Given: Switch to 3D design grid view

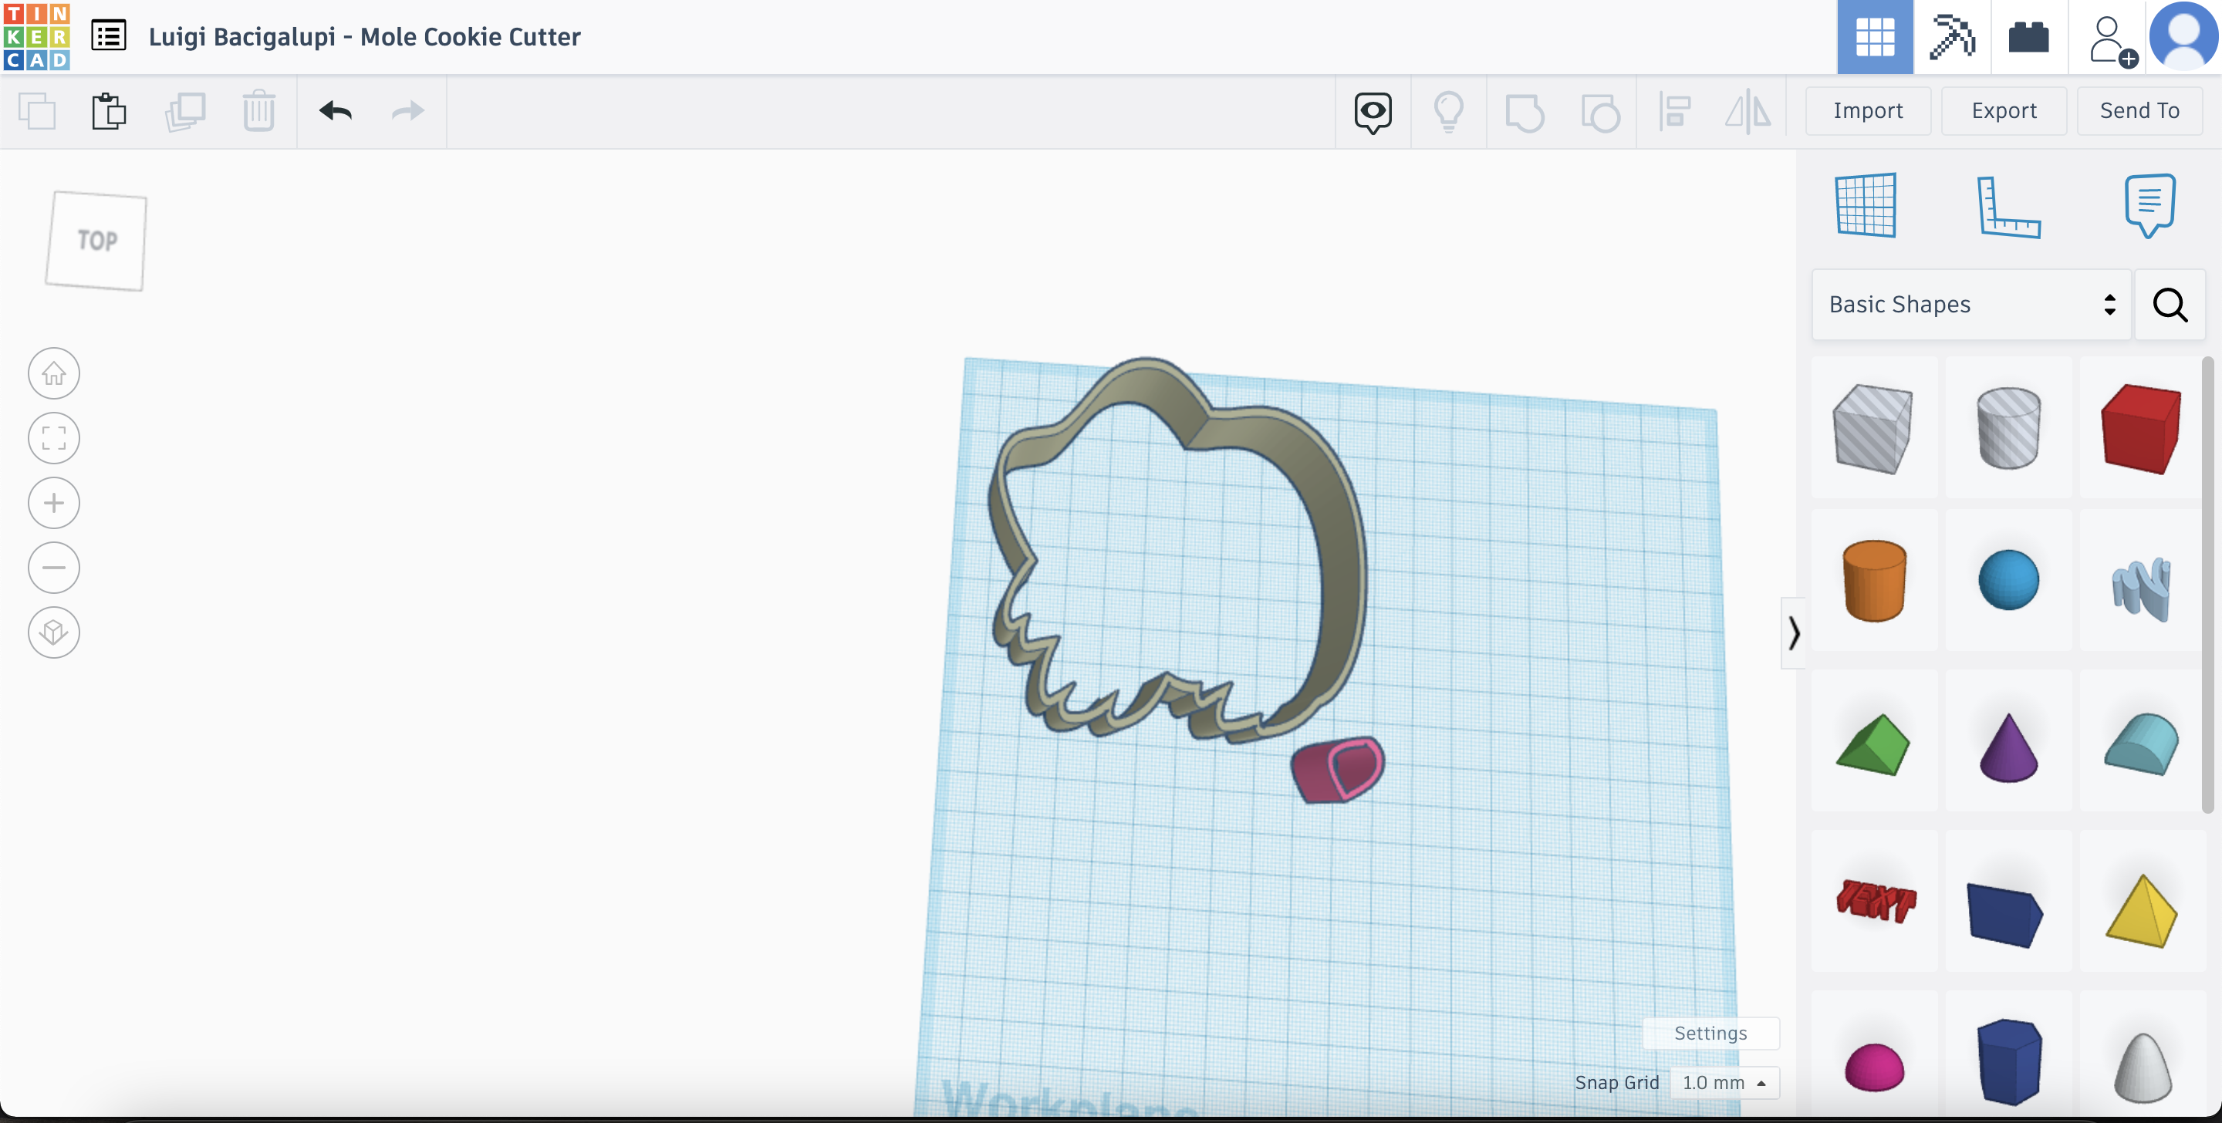Looking at the screenshot, I should click(x=1874, y=37).
